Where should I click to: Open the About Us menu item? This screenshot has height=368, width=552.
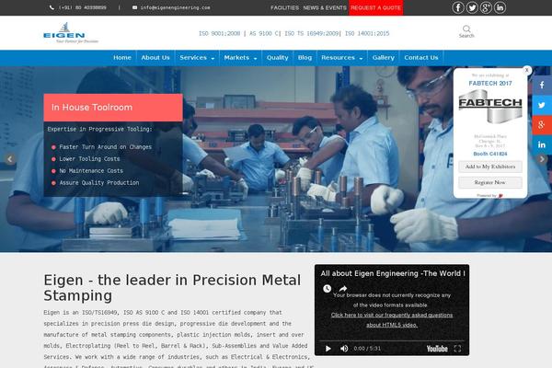[155, 58]
